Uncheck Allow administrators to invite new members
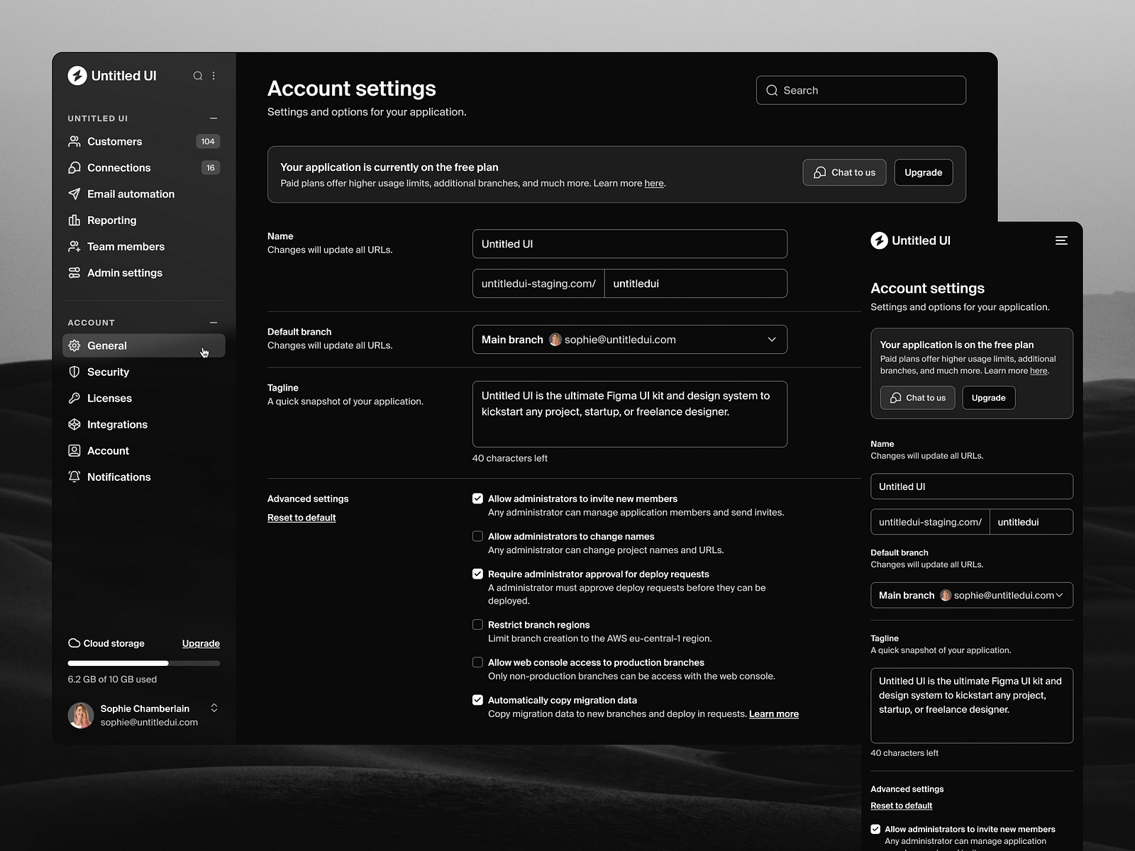 (477, 499)
